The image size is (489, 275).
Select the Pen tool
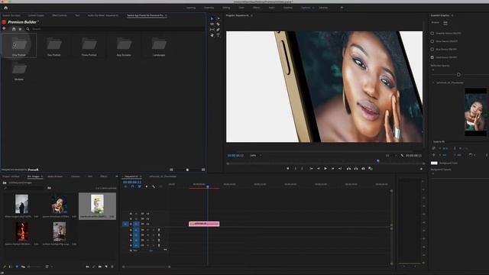218,30
